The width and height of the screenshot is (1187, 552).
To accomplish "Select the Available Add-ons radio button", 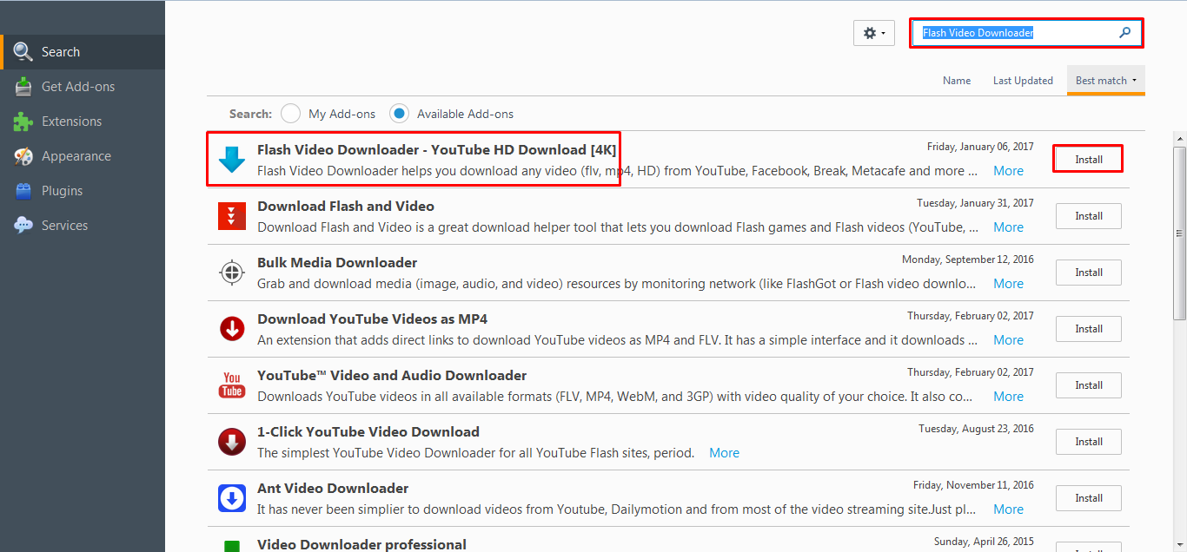I will [x=400, y=114].
